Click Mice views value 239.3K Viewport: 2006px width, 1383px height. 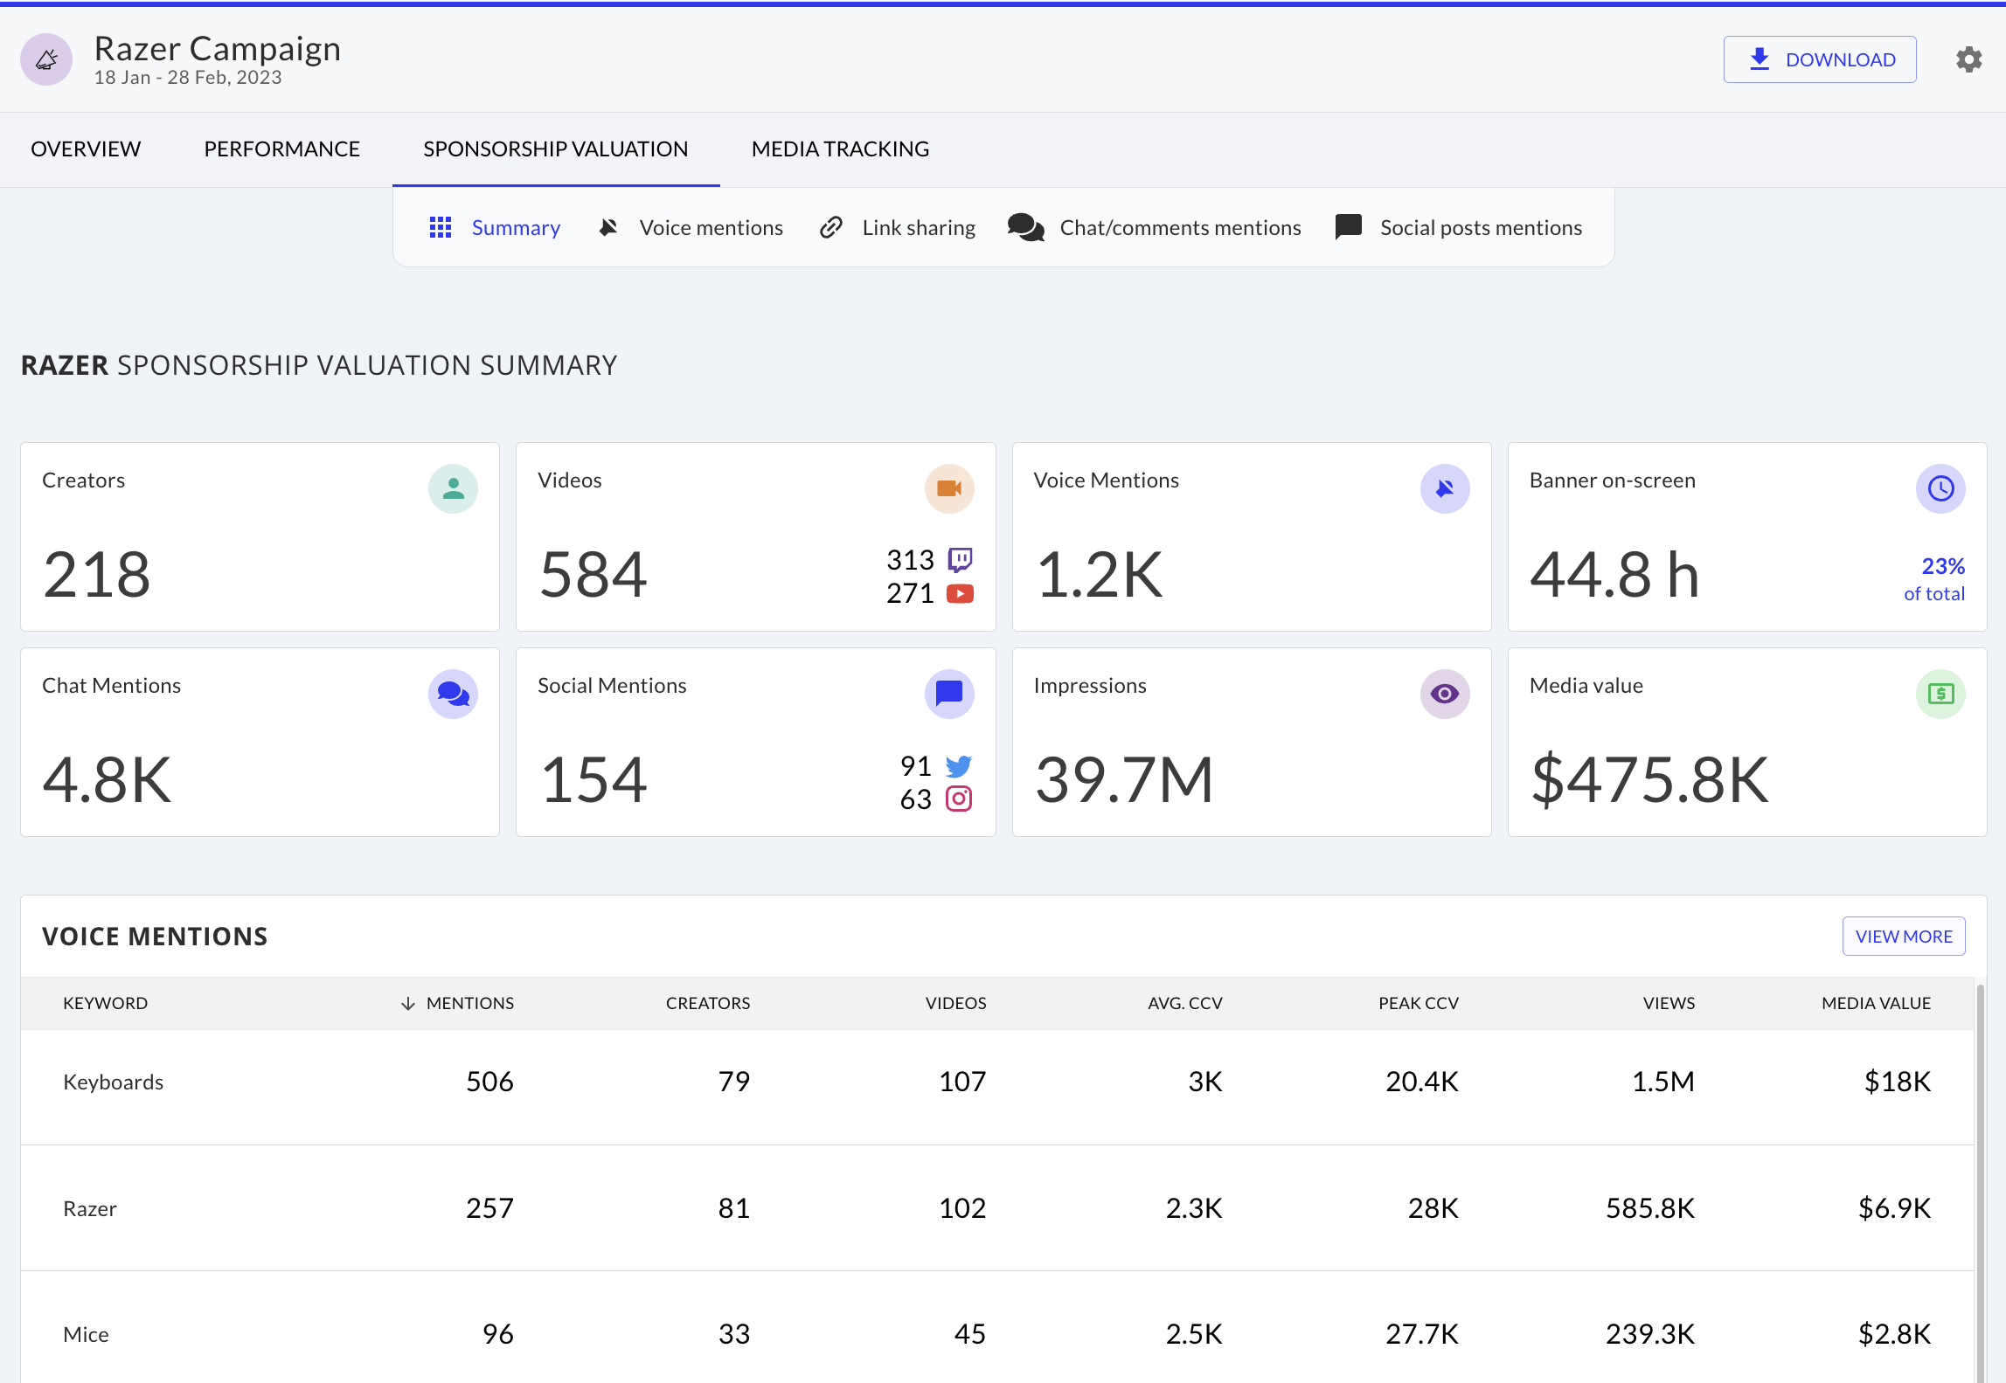tap(1650, 1334)
